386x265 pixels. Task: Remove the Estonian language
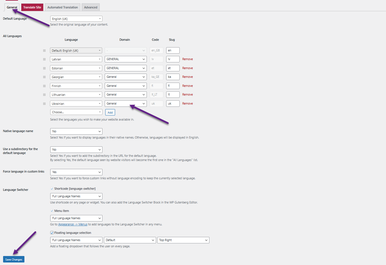click(188, 68)
